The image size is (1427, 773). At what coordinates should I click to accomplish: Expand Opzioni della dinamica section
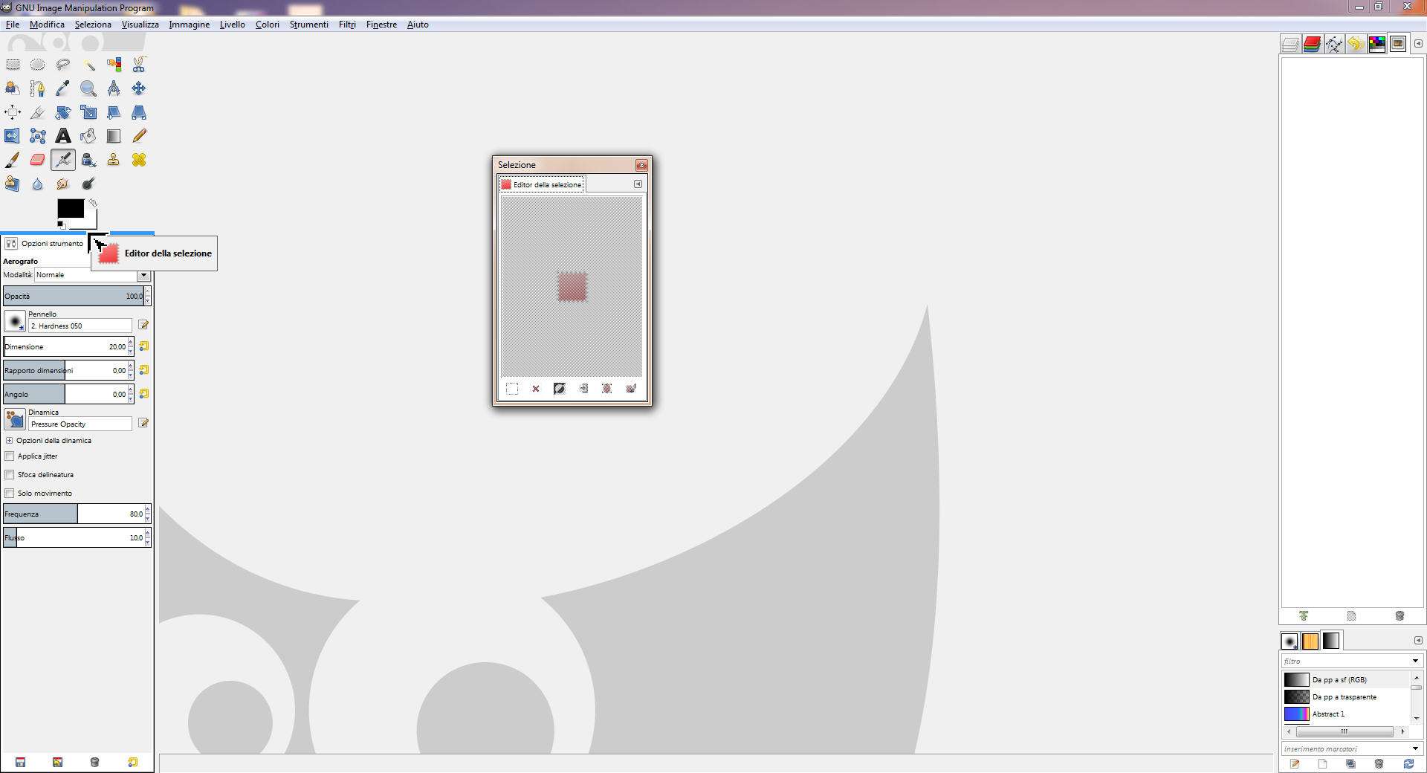(9, 441)
